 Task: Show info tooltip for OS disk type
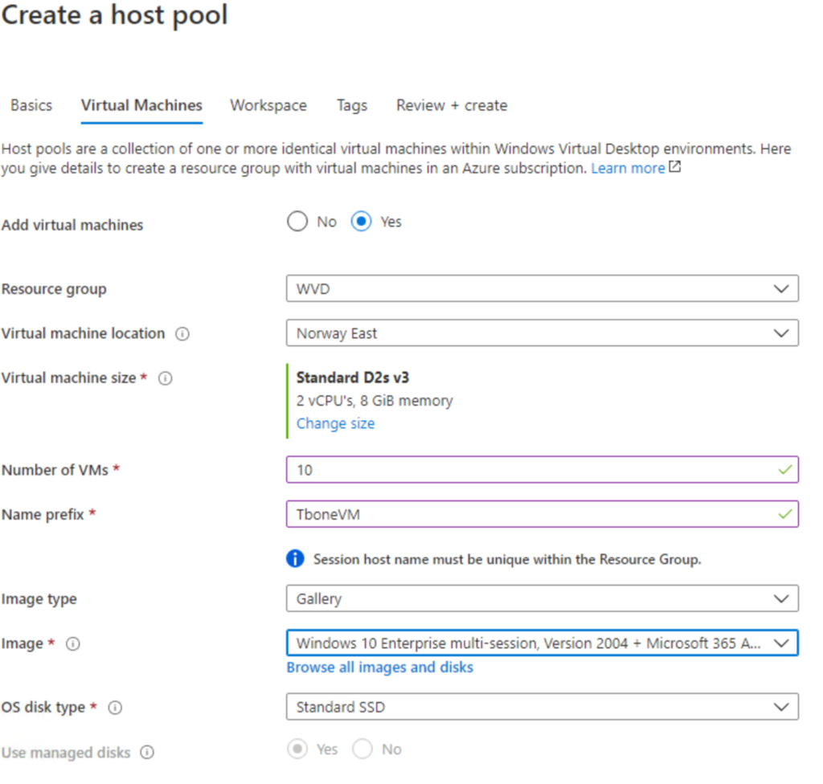point(115,708)
